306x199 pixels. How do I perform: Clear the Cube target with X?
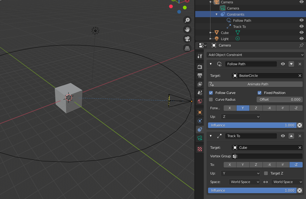tap(300, 148)
